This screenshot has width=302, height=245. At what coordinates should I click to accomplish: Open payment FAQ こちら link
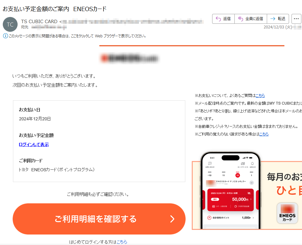tap(260, 95)
